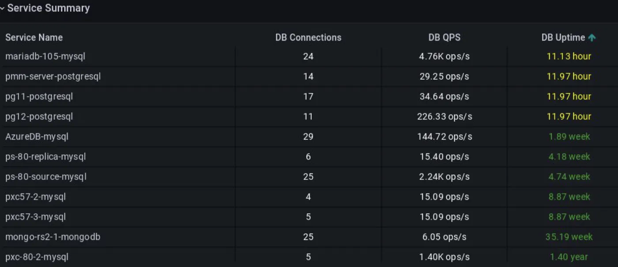This screenshot has height=267, width=618.
Task: Select the pmm-server-postgresql service
Action: [53, 77]
